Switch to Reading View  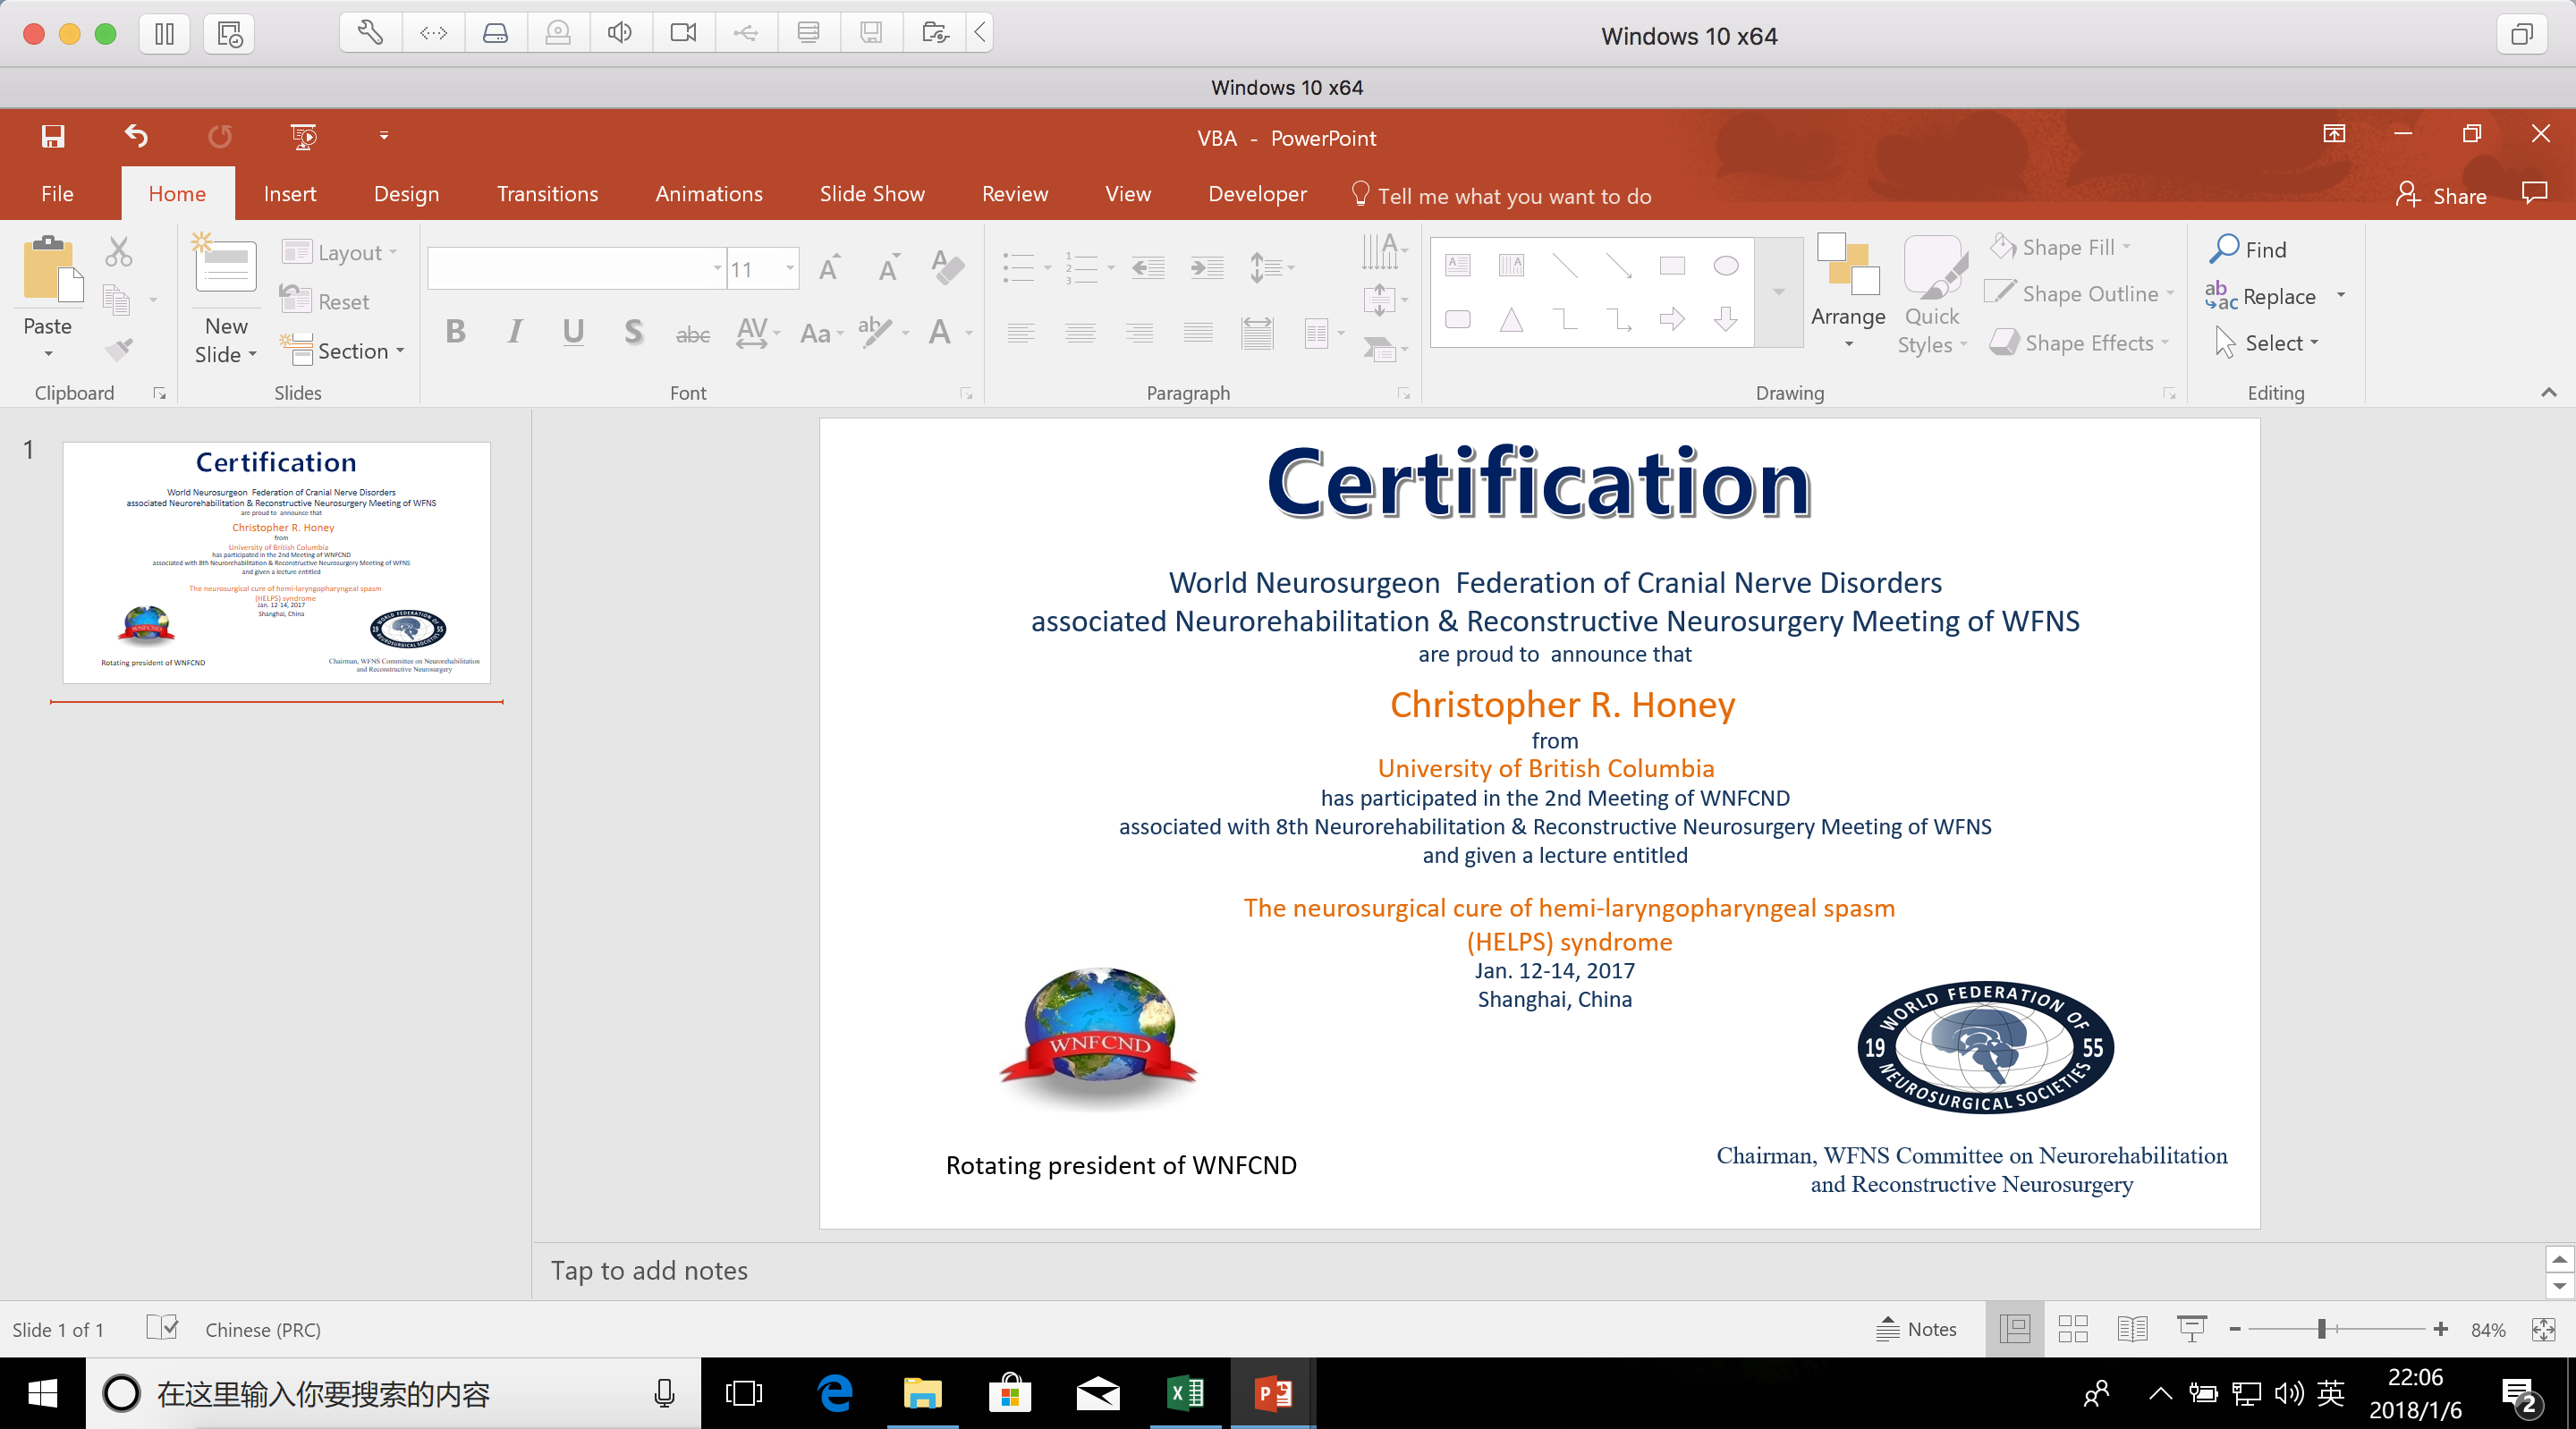tap(2132, 1329)
